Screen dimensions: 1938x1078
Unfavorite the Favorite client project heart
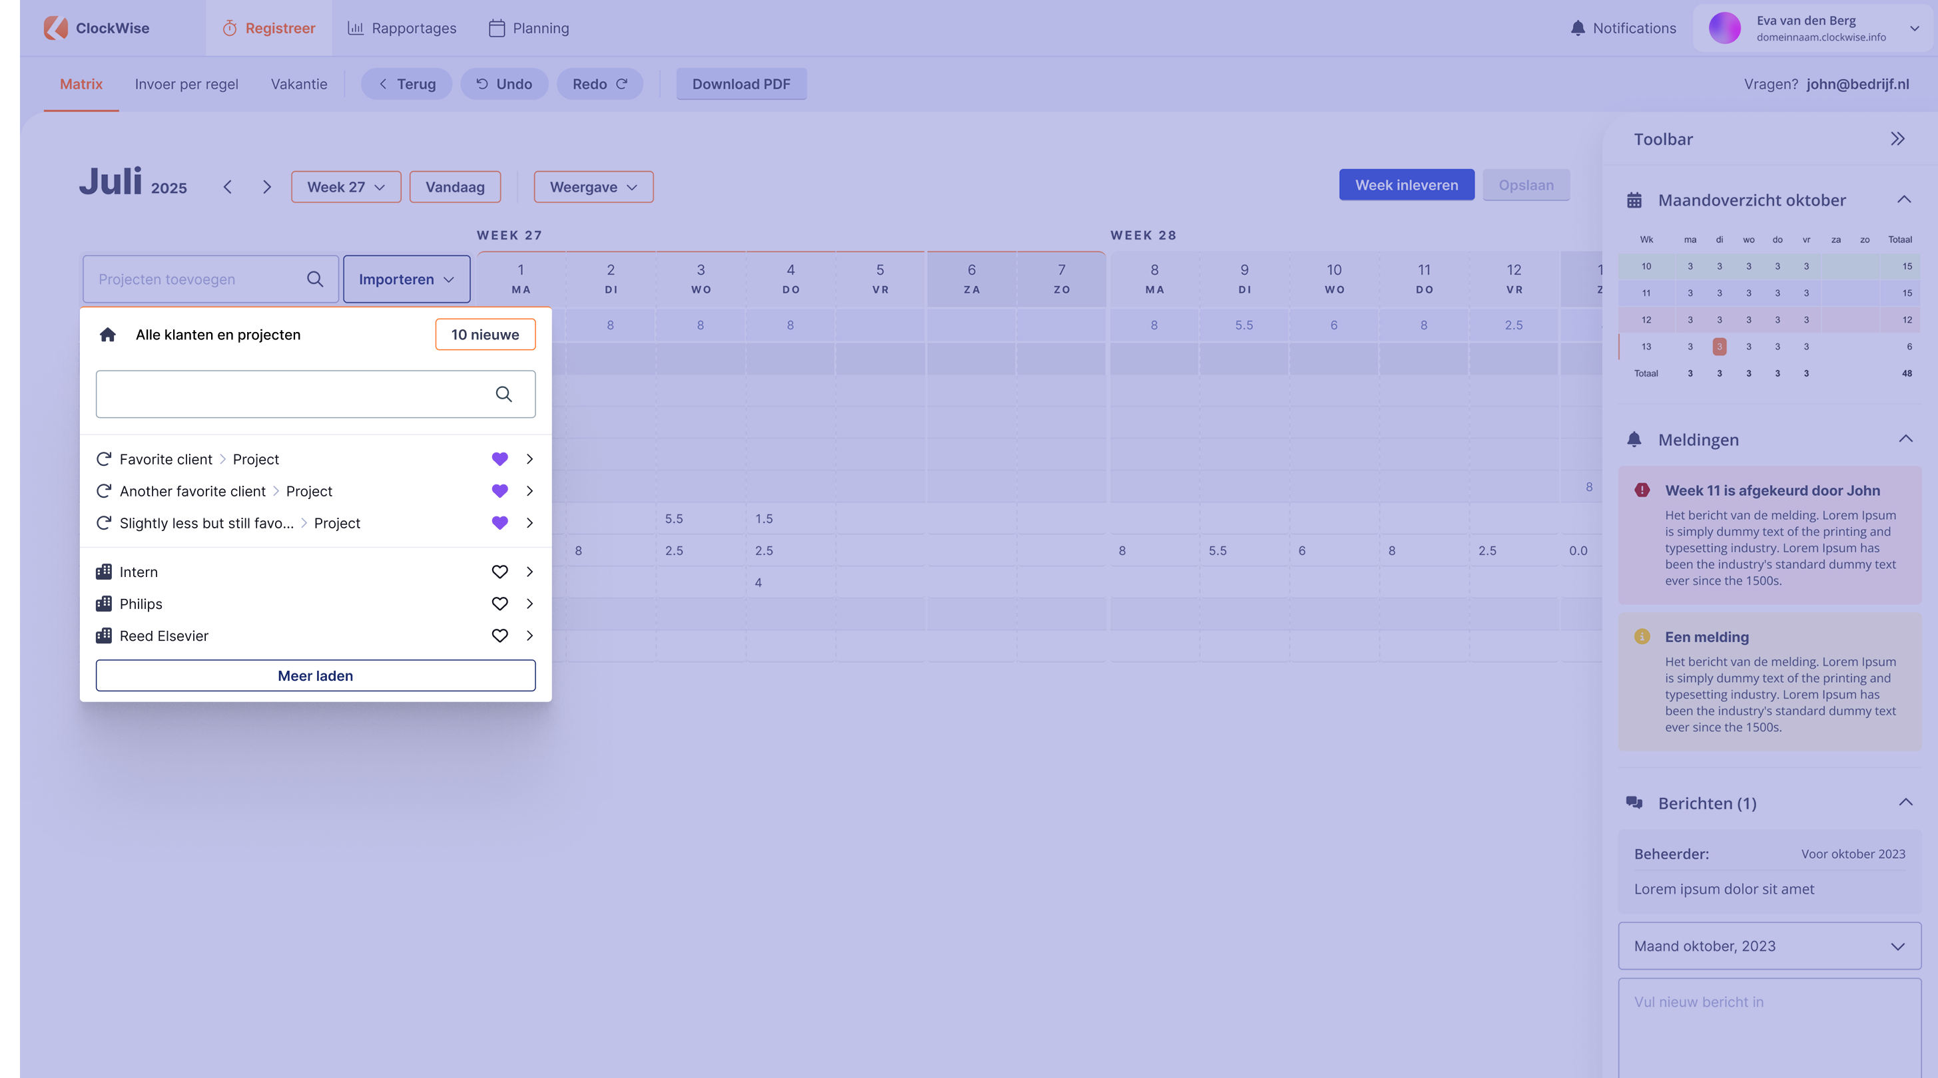(499, 458)
